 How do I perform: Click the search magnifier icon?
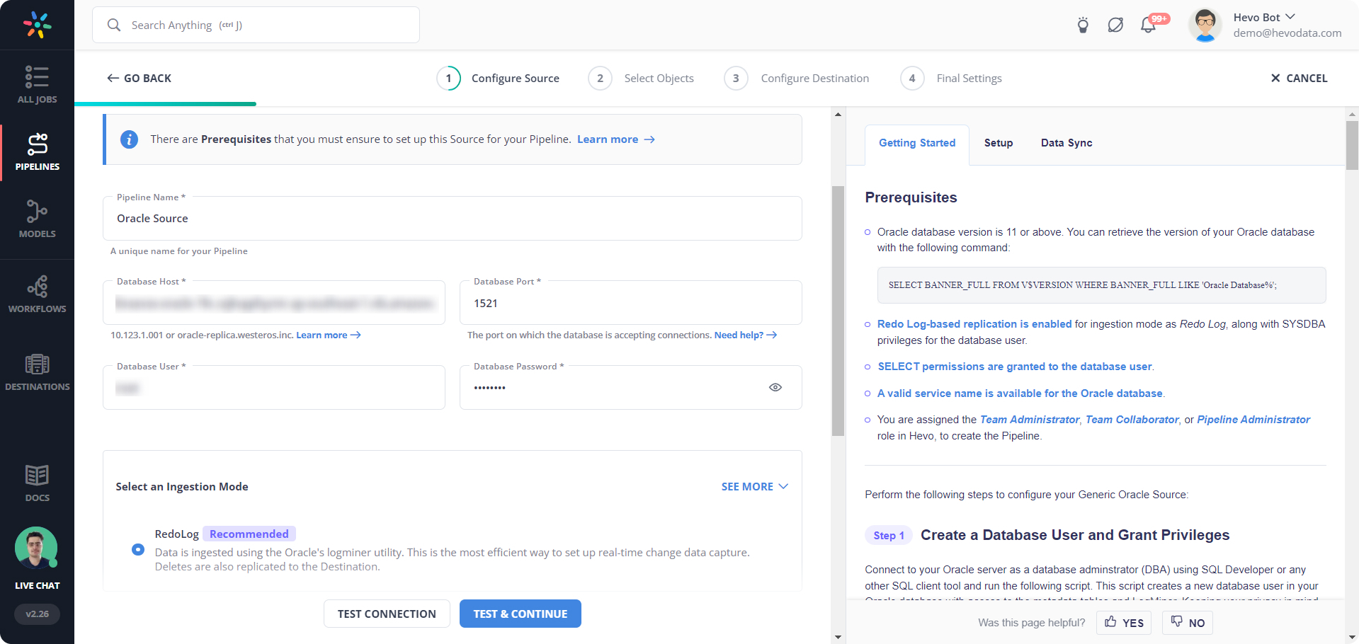click(x=113, y=25)
